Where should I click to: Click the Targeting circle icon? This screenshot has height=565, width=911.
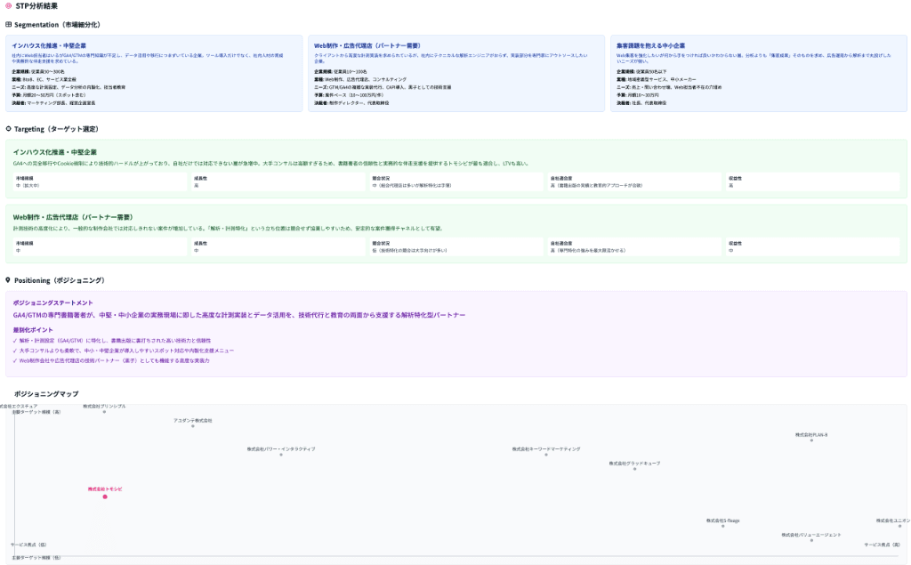[x=8, y=129]
